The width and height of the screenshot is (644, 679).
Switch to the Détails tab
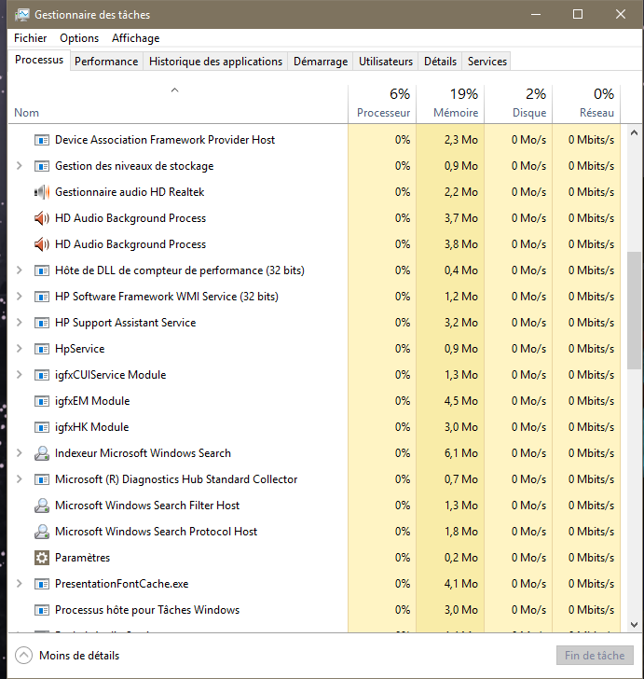[440, 62]
